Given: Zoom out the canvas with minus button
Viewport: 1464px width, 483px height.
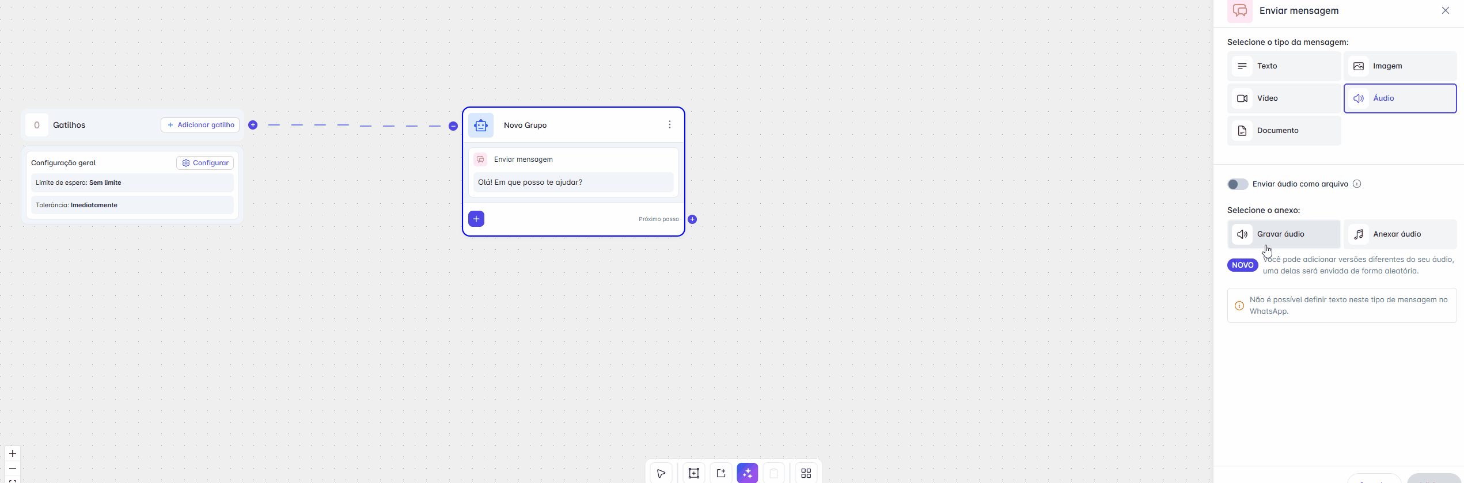Looking at the screenshot, I should coord(13,469).
